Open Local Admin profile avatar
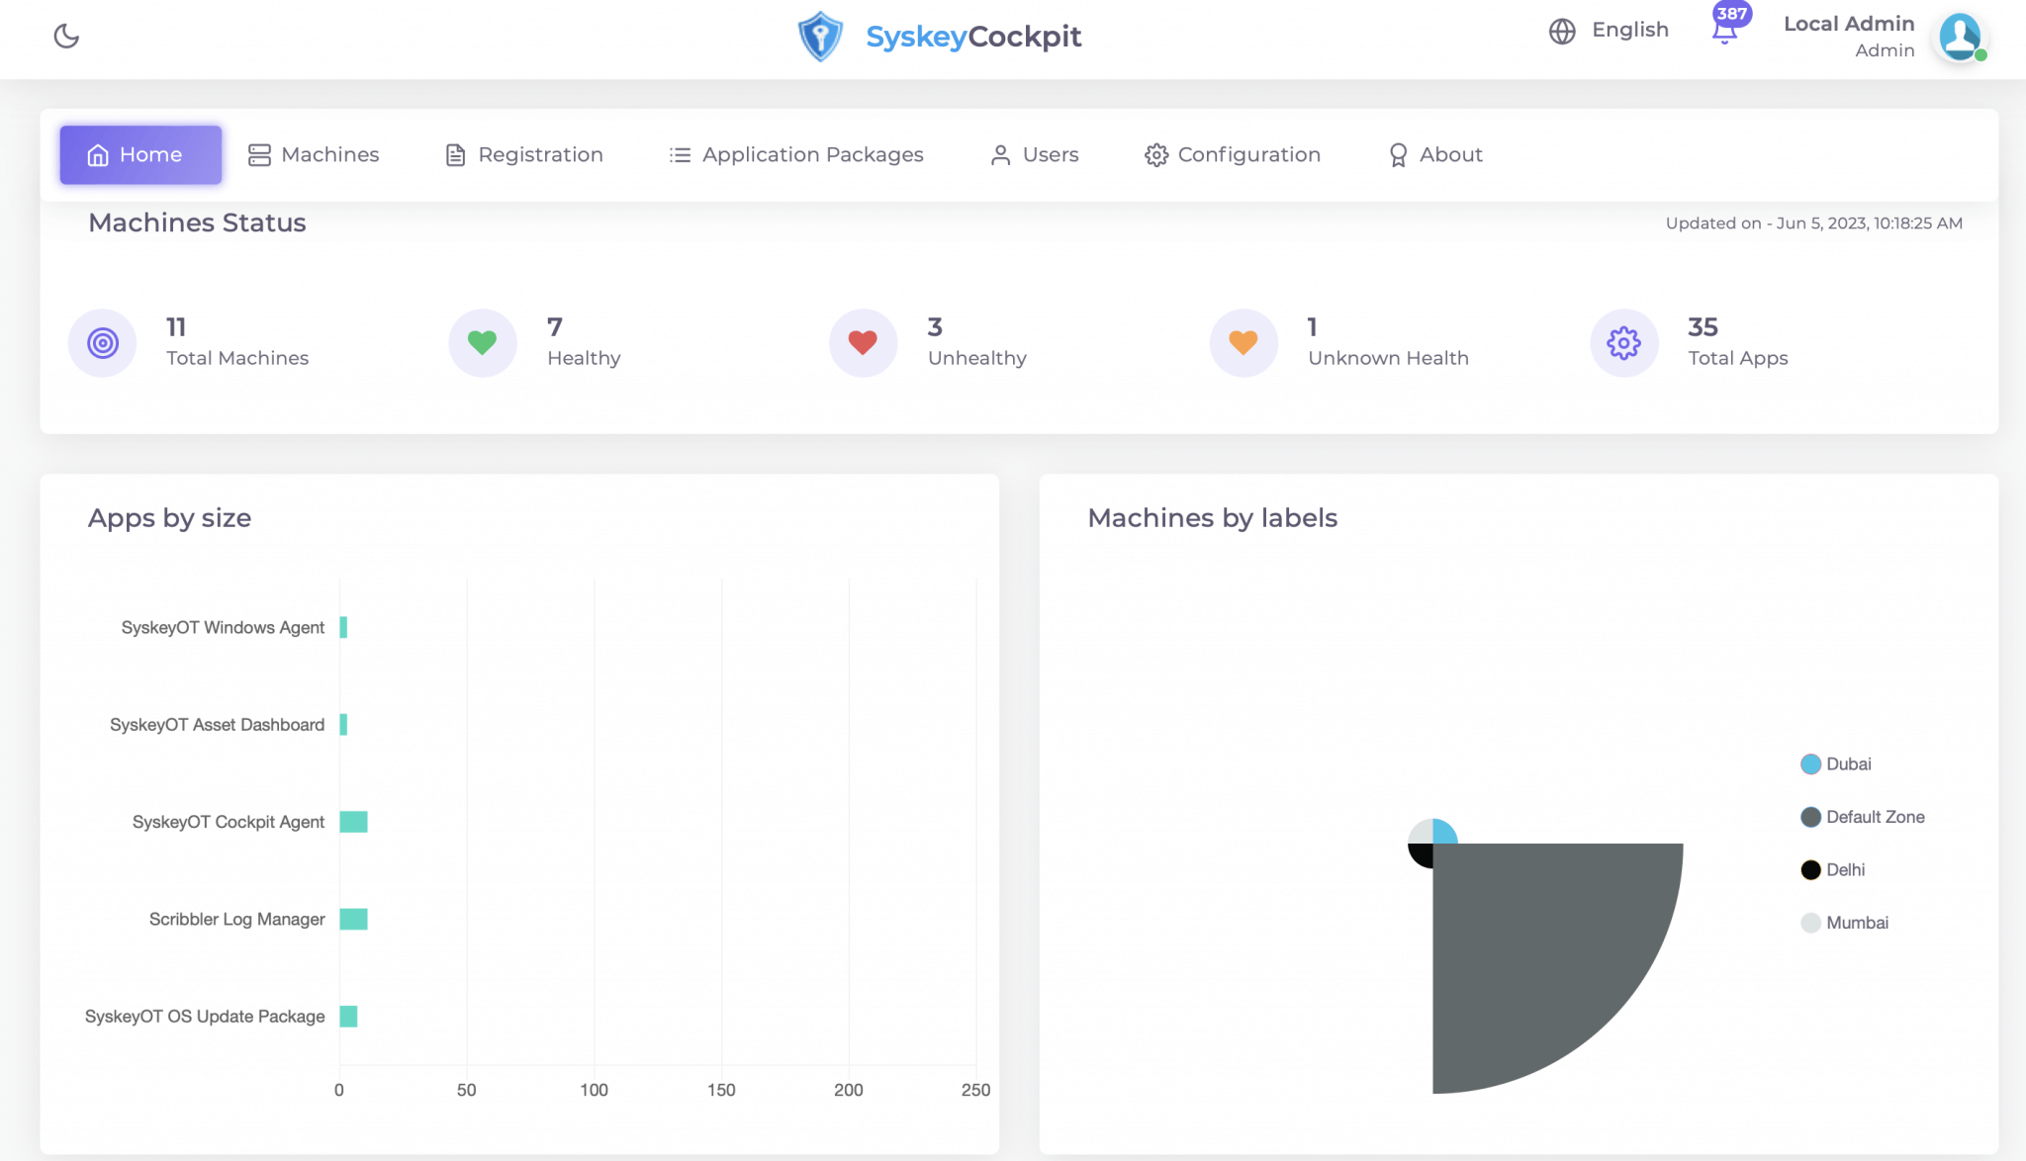The height and width of the screenshot is (1161, 2026). coord(1961,37)
